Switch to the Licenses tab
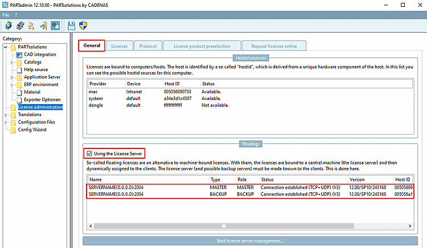The image size is (427, 248). 120,46
